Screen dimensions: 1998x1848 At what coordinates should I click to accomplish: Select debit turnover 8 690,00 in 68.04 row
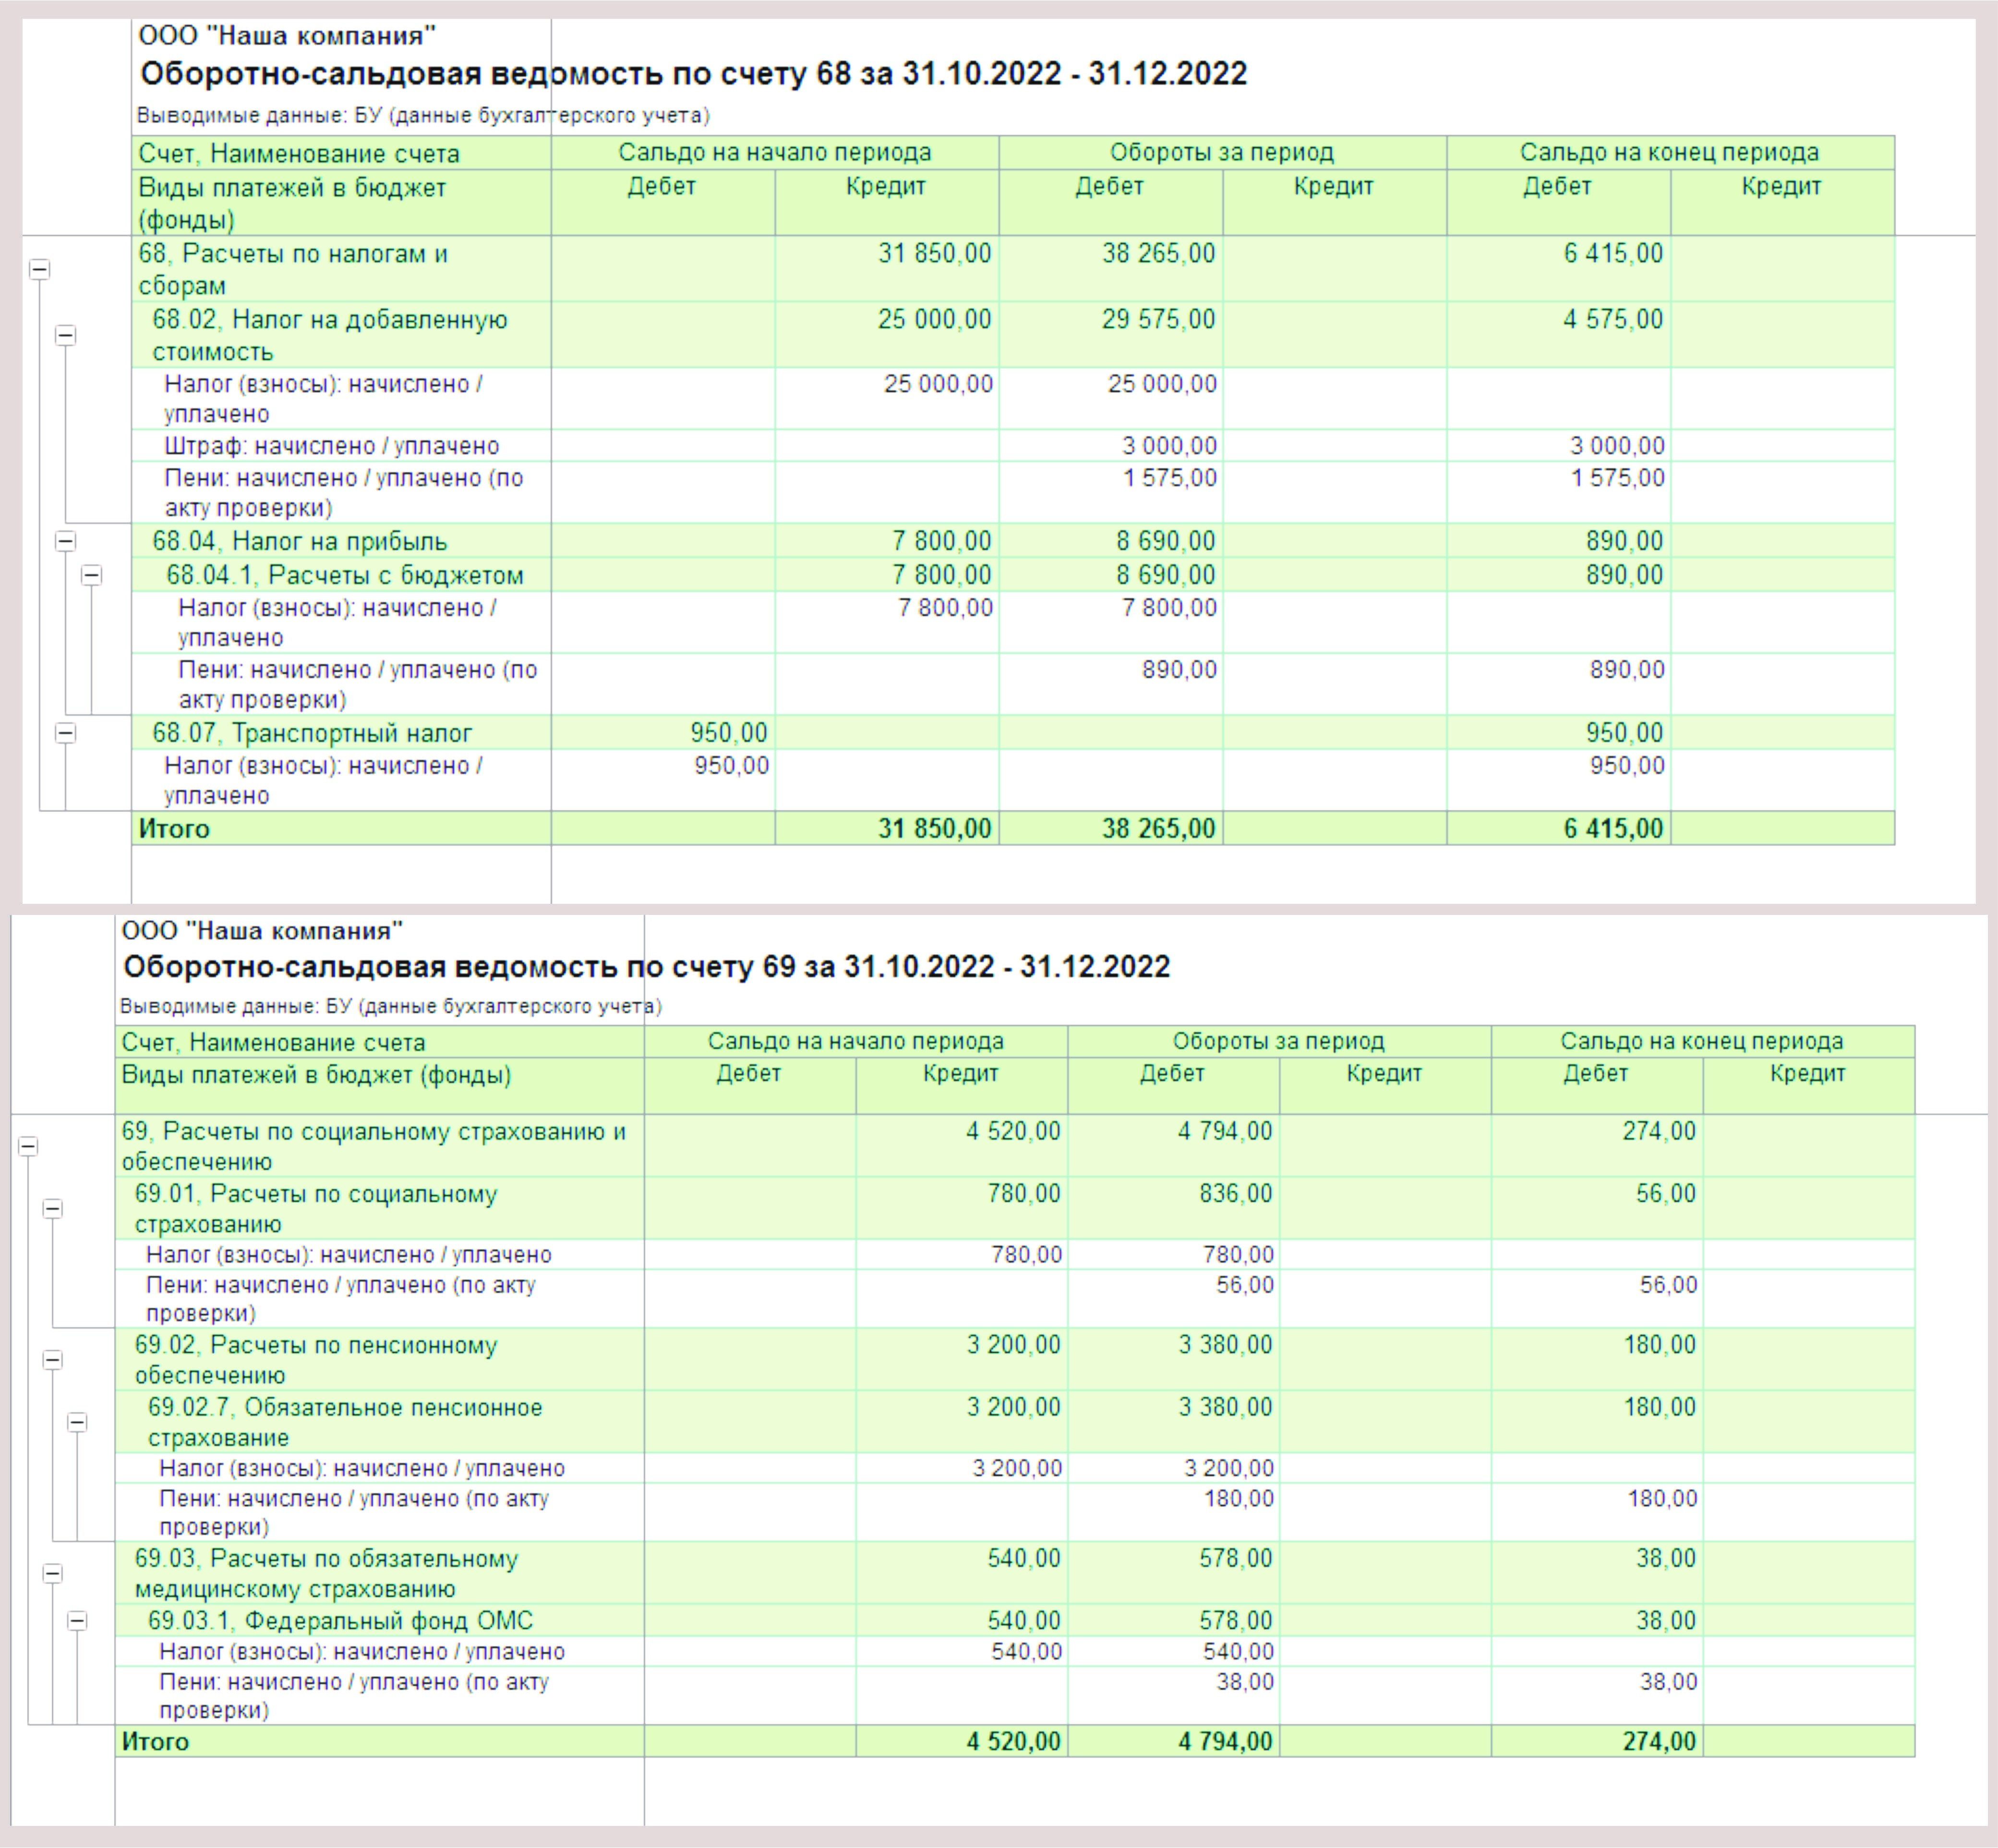1166,541
